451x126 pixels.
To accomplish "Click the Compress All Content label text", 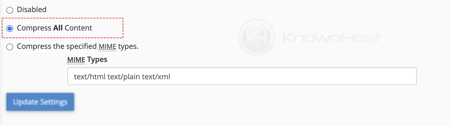I will click(x=54, y=28).
